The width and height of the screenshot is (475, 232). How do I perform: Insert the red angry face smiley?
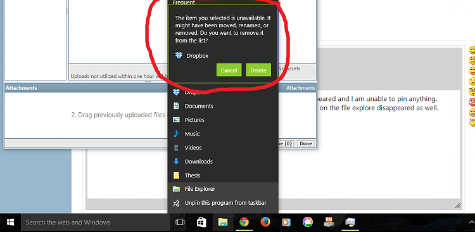(x=472, y=102)
